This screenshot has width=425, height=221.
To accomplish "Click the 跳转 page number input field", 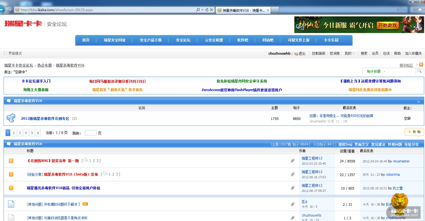I will pos(90,133).
